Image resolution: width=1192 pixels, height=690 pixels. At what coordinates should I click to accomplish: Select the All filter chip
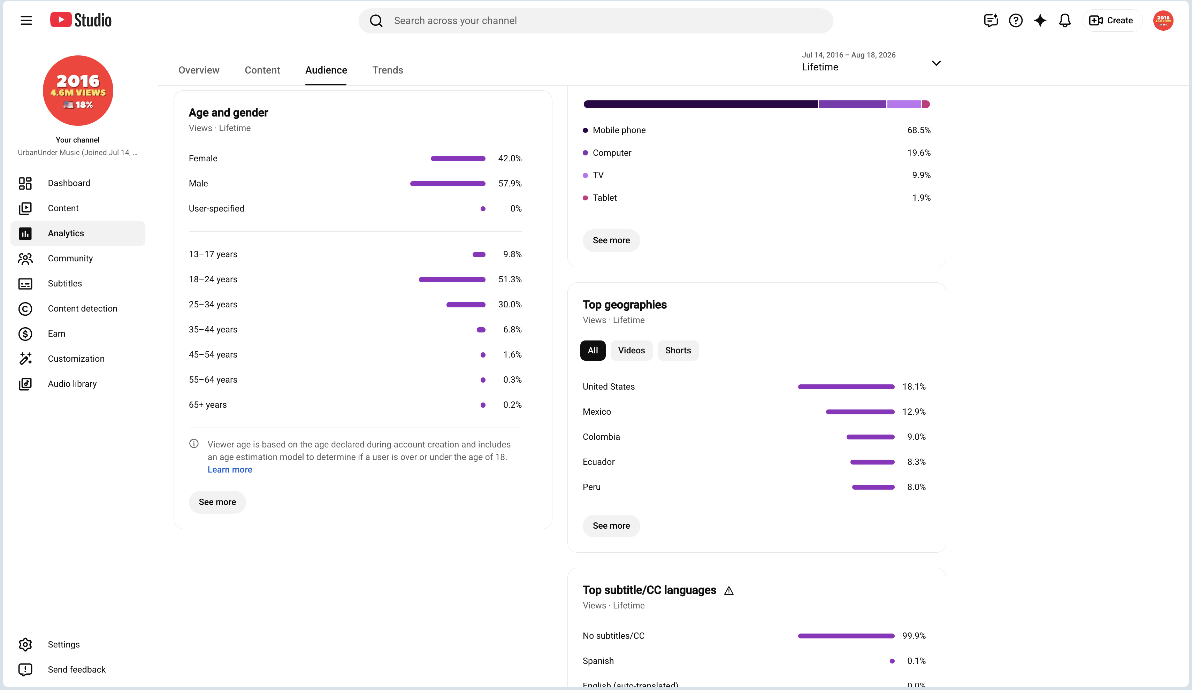pos(593,351)
